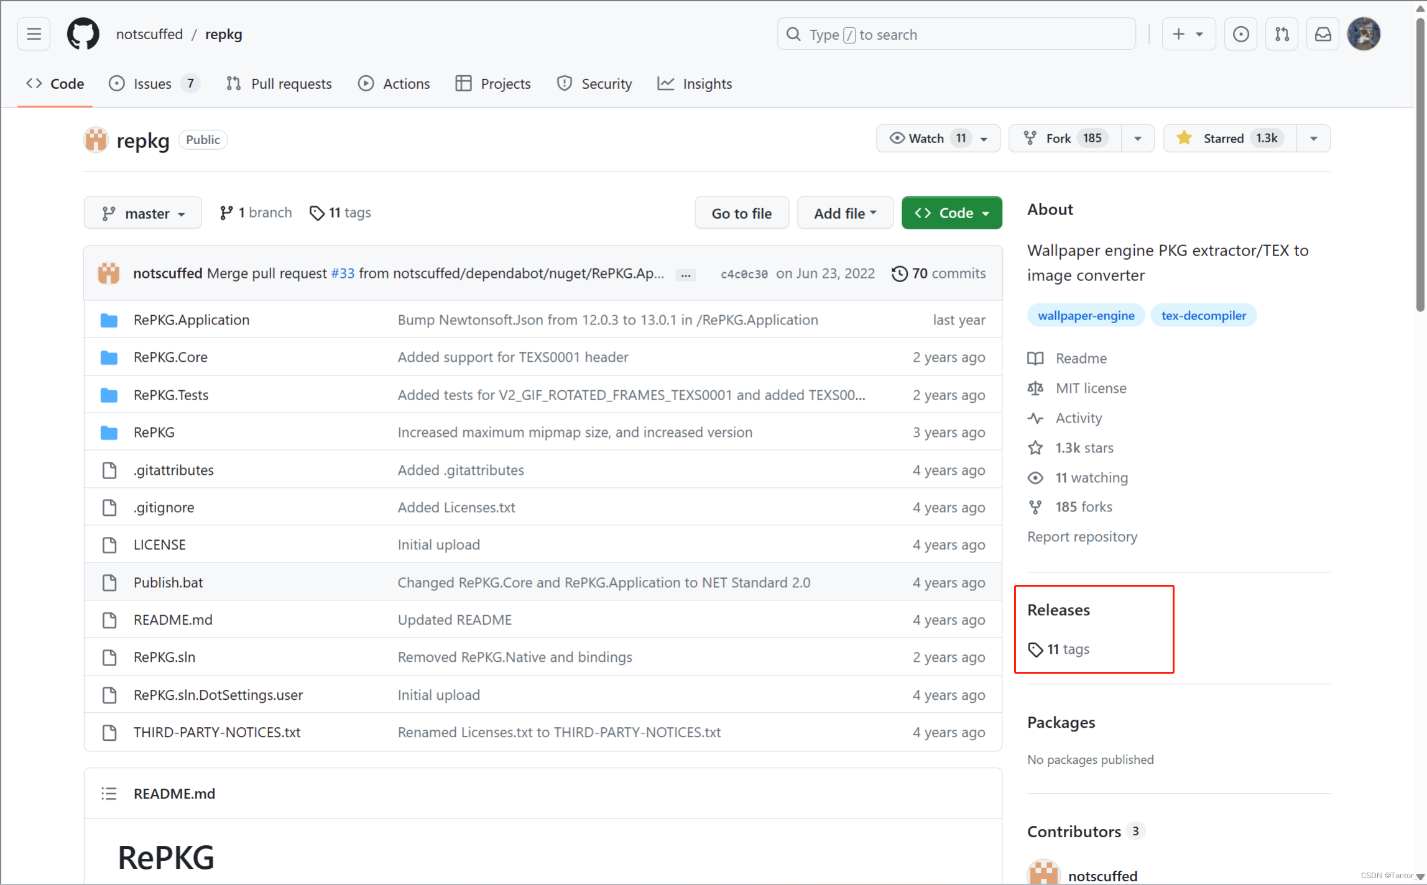1427x885 pixels.
Task: Expand the commit message ellipsis
Action: 685,275
